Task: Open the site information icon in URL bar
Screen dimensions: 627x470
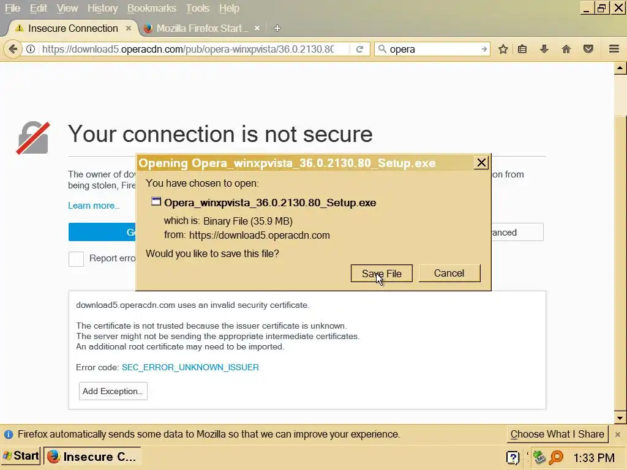Action: pyautogui.click(x=31, y=49)
